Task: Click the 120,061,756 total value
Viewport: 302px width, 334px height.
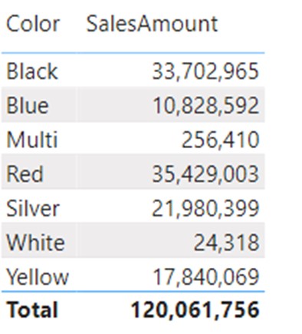Action: [195, 309]
